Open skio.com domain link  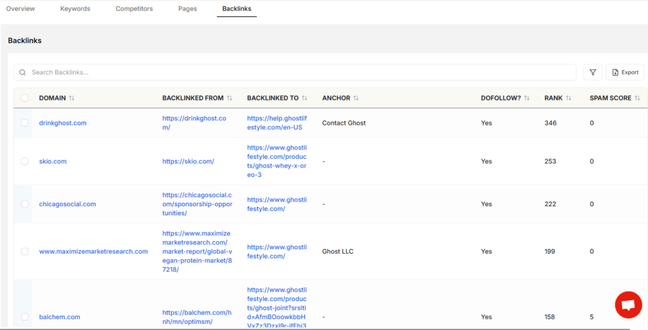53,161
